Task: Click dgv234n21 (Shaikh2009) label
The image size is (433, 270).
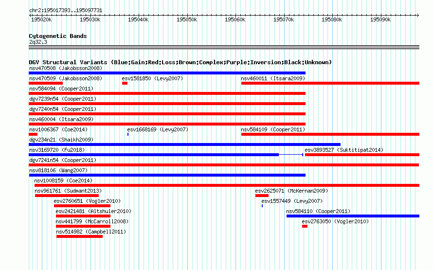Action: (61, 140)
